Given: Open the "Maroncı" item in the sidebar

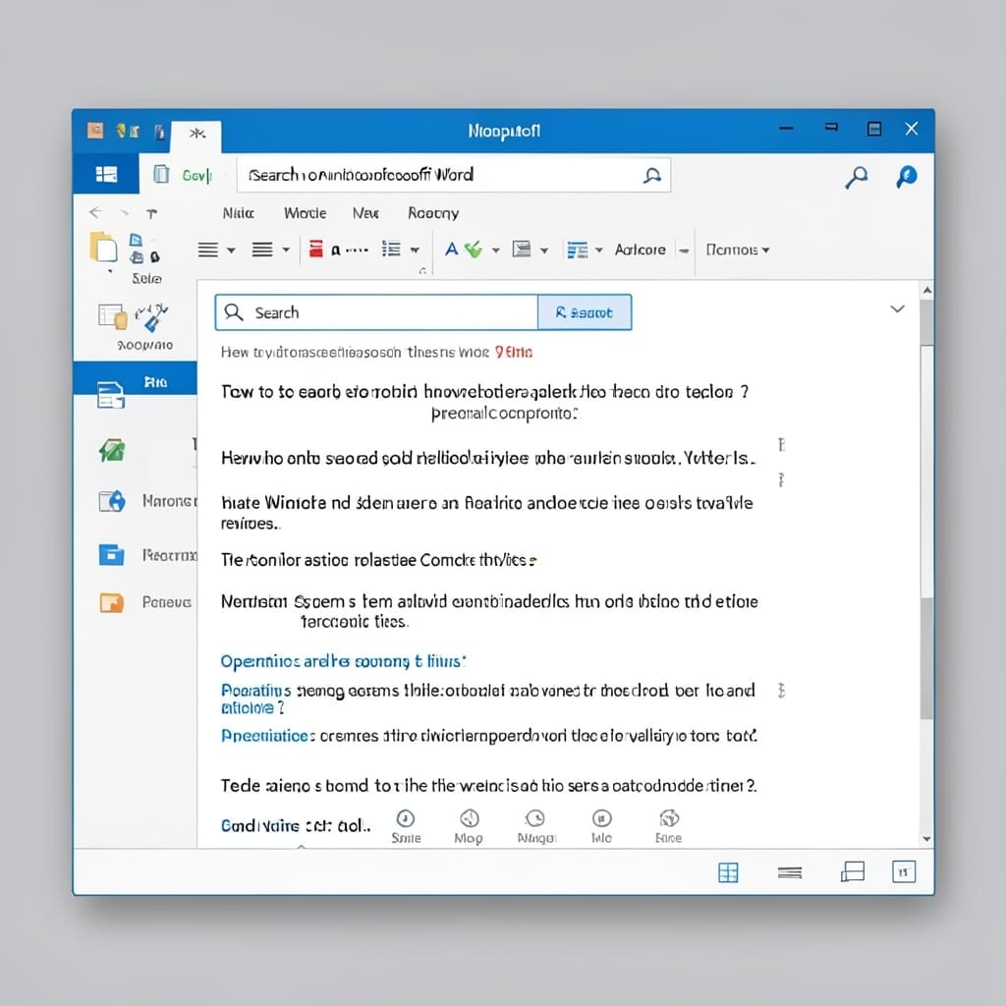Looking at the screenshot, I should pyautogui.click(x=147, y=501).
